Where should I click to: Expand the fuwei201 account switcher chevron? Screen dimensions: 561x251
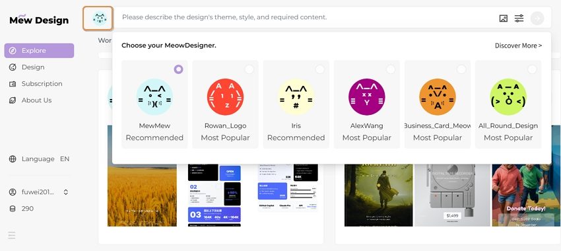point(66,192)
